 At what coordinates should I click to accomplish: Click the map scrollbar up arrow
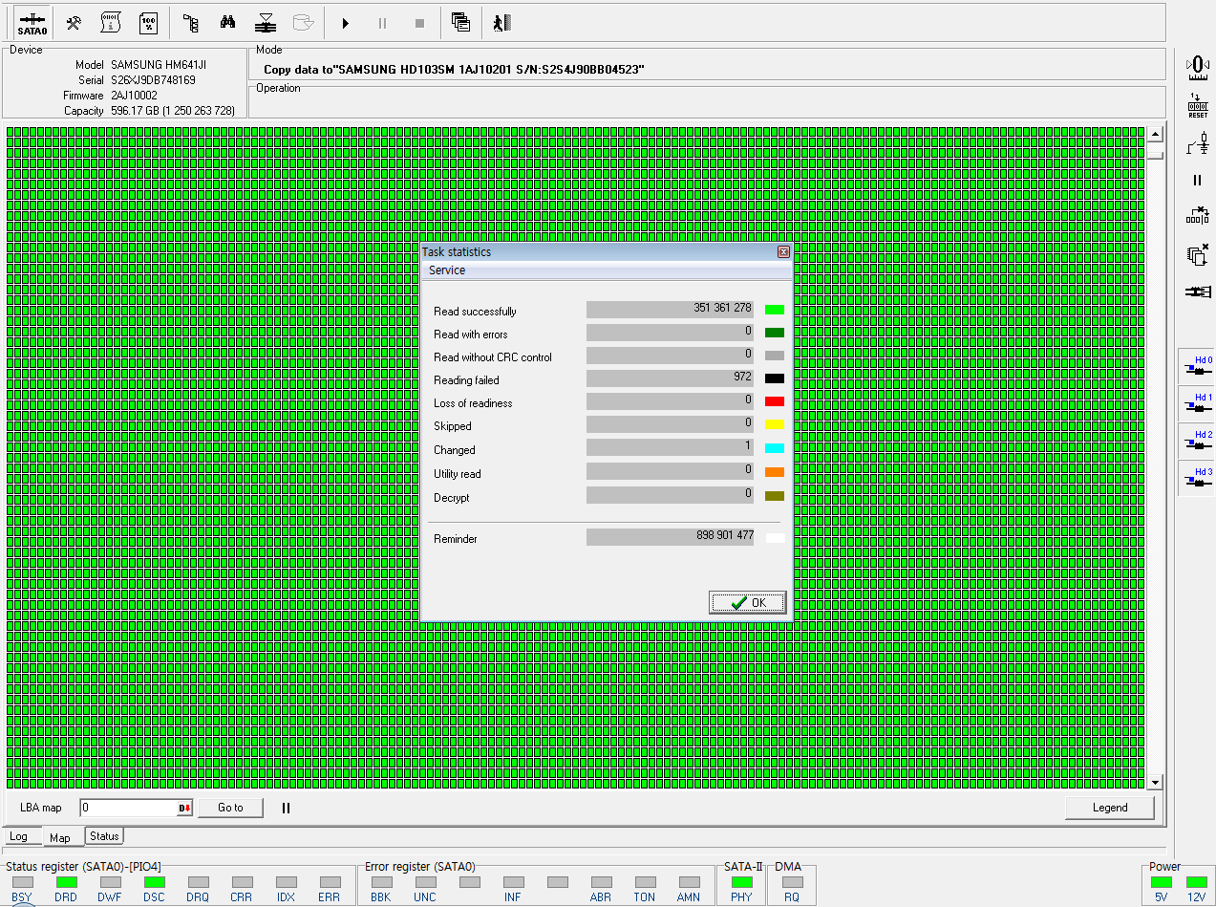1155,135
